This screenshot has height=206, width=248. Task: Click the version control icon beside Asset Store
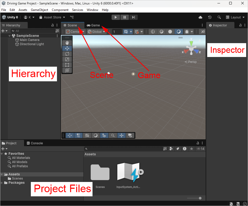(72, 17)
